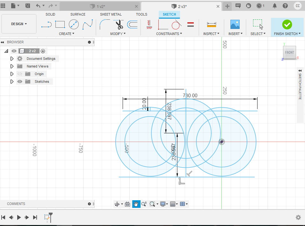Select the Fillet tool in Modify
The width and height of the screenshot is (305, 226).
tap(104, 25)
